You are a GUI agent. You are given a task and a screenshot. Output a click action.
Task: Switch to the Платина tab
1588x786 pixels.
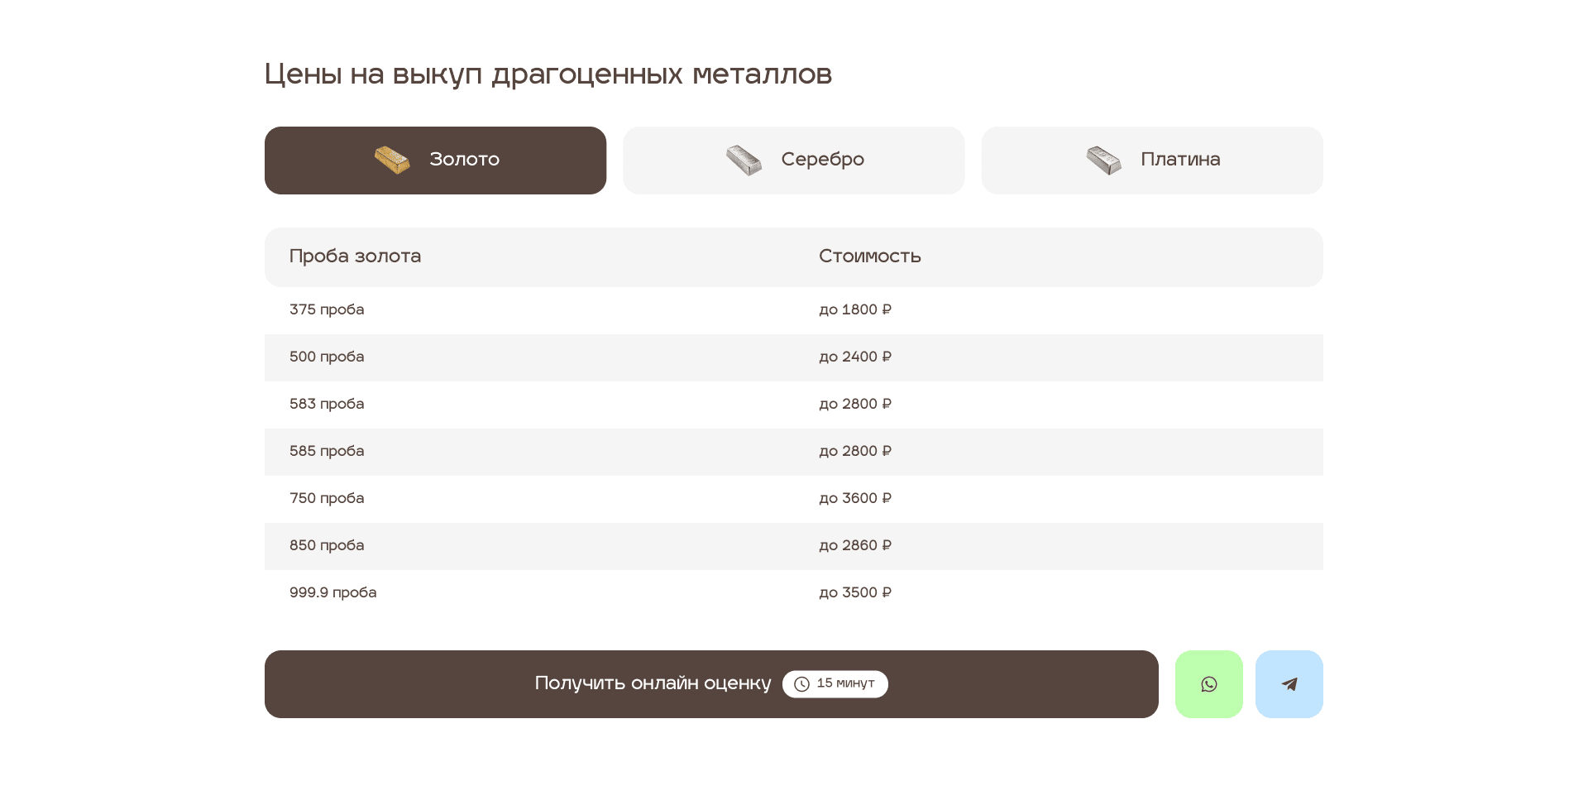(1180, 160)
